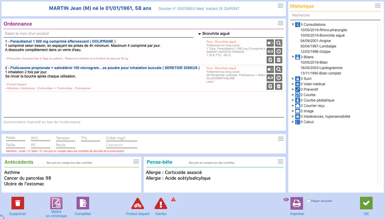
Task: Confirm with the green OK button
Action: [366, 203]
